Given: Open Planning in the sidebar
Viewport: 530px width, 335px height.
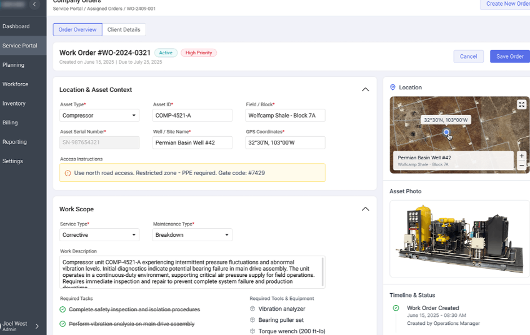Looking at the screenshot, I should click(x=23, y=65).
